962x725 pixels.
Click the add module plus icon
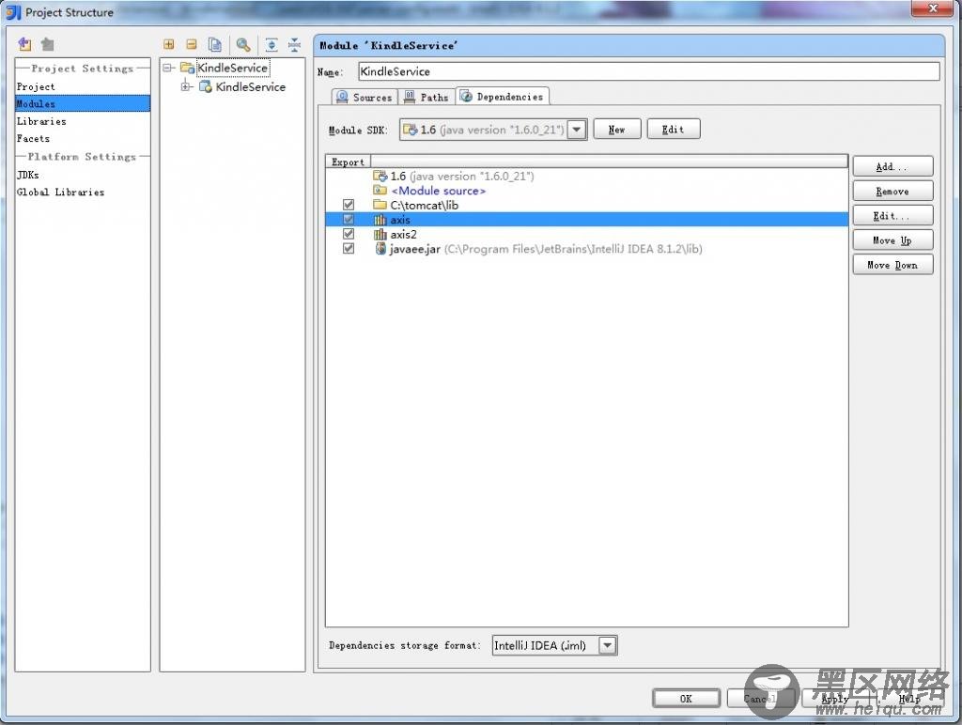(169, 44)
